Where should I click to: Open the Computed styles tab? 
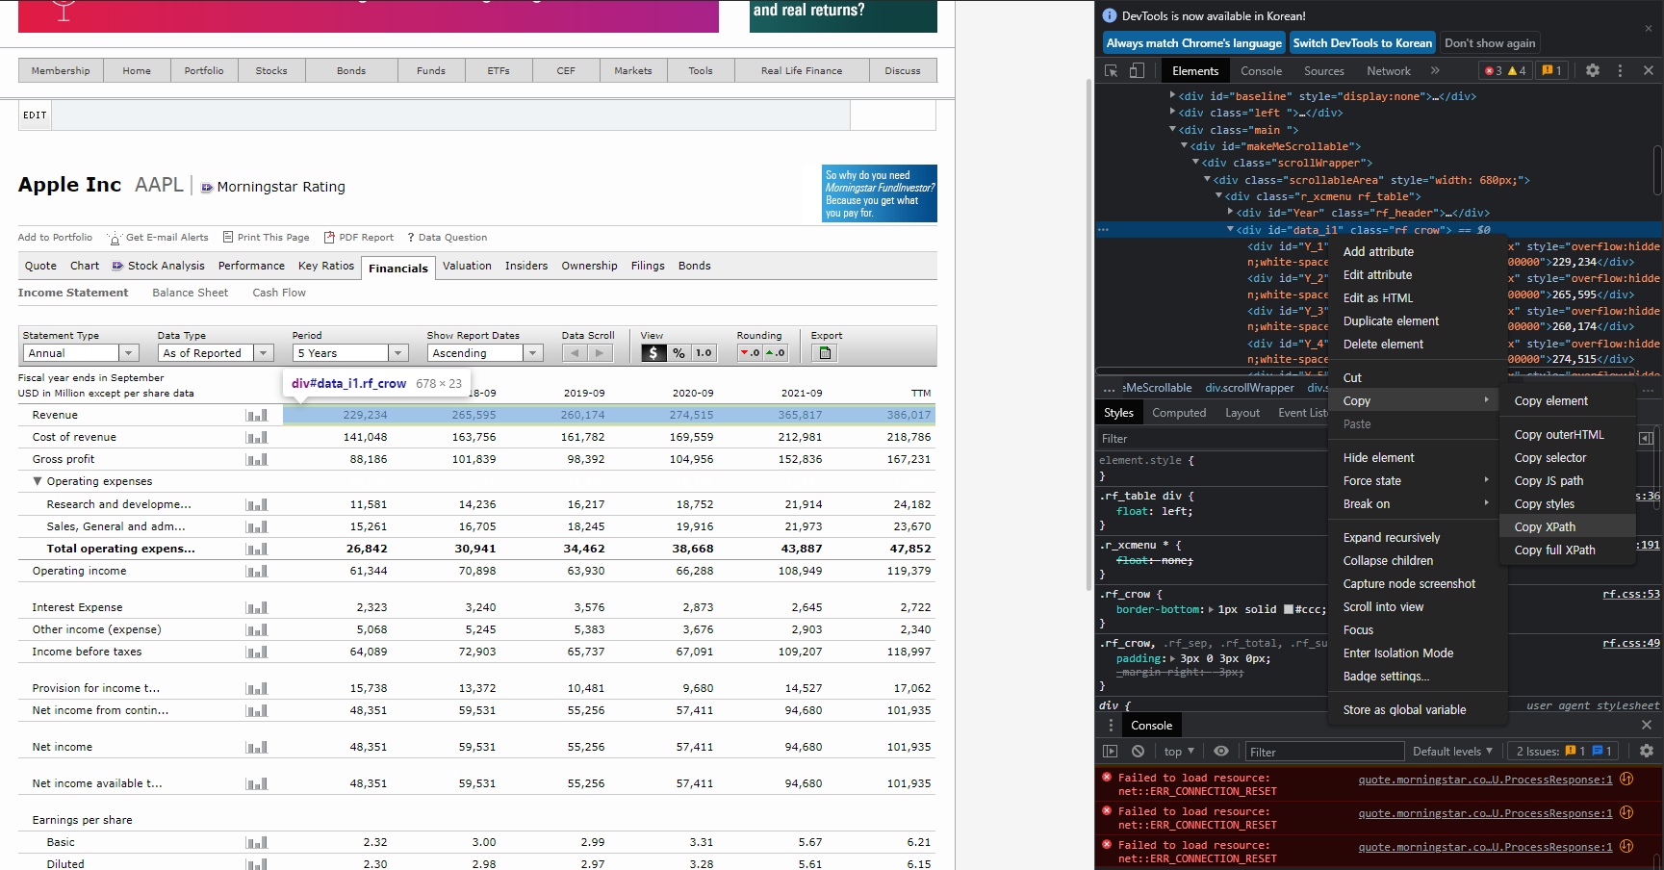pyautogui.click(x=1179, y=413)
